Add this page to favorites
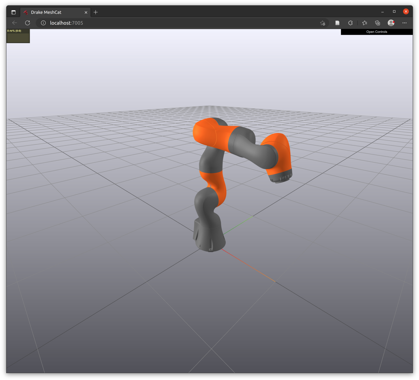Screen dimensions: 419x380 323,23
